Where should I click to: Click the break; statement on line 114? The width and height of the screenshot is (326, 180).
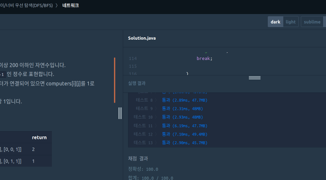204,59
